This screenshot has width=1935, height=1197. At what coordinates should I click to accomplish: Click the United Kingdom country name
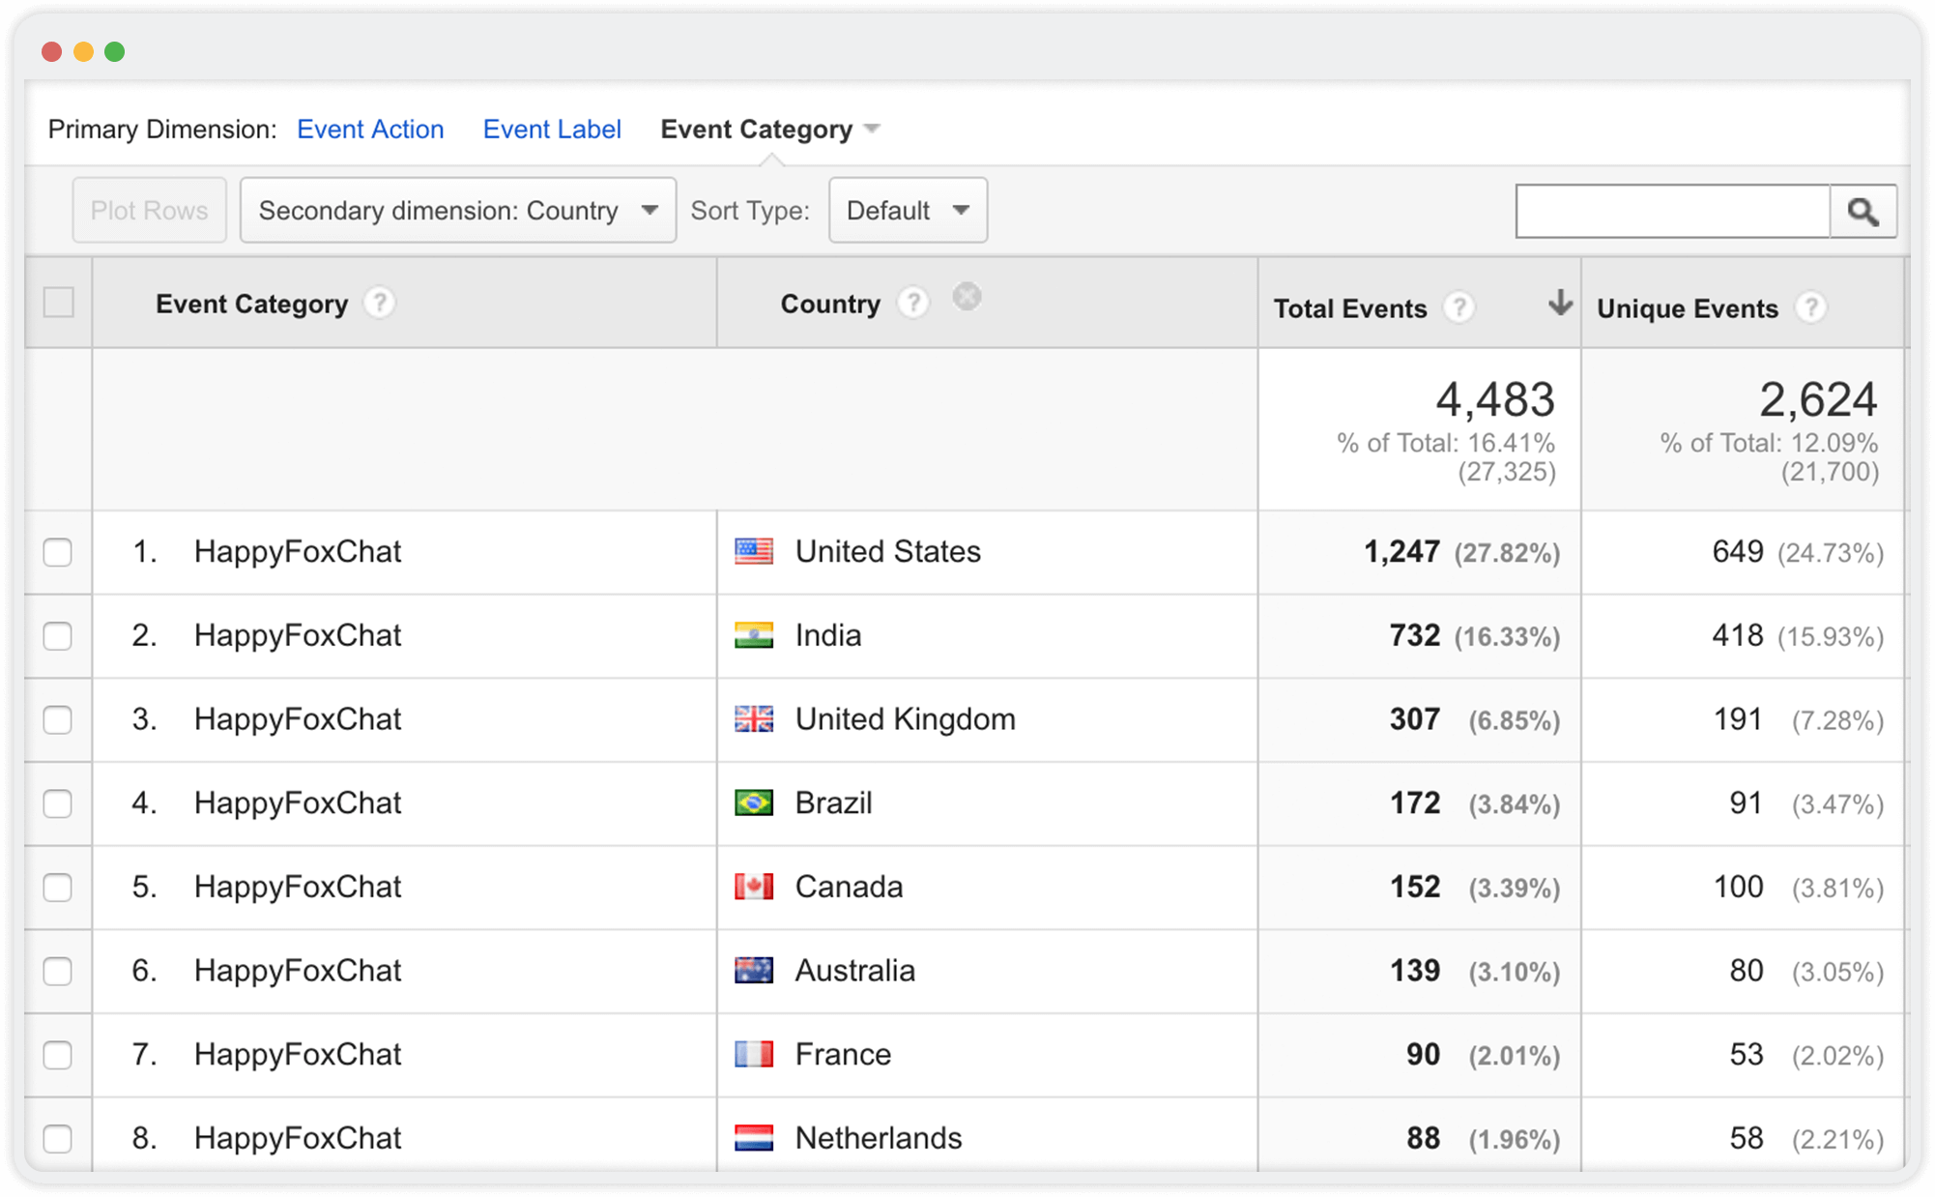pos(906,718)
